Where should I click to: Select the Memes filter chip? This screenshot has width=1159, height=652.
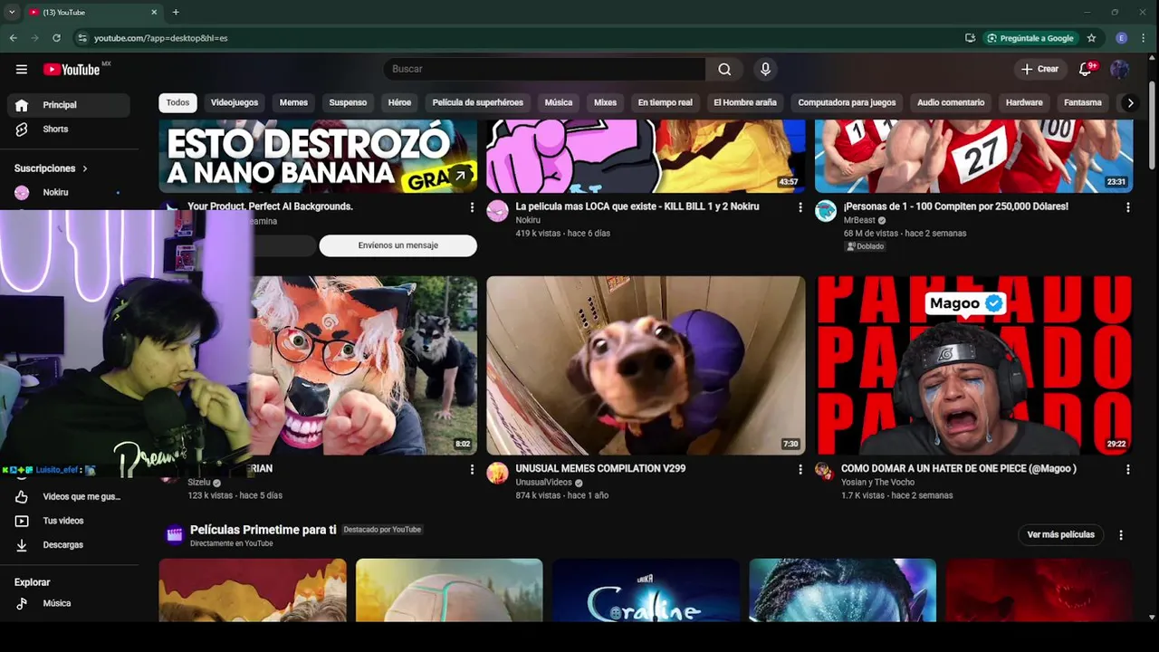[293, 102]
